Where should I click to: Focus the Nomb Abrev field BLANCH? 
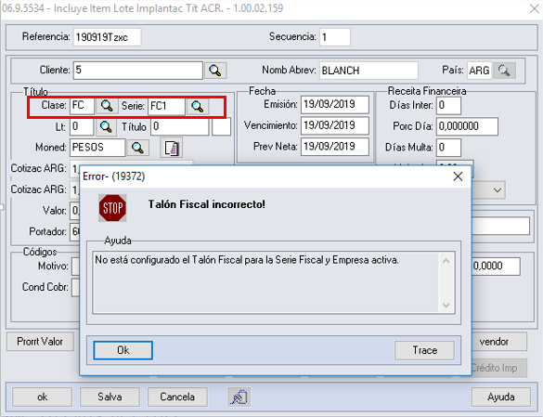click(368, 71)
